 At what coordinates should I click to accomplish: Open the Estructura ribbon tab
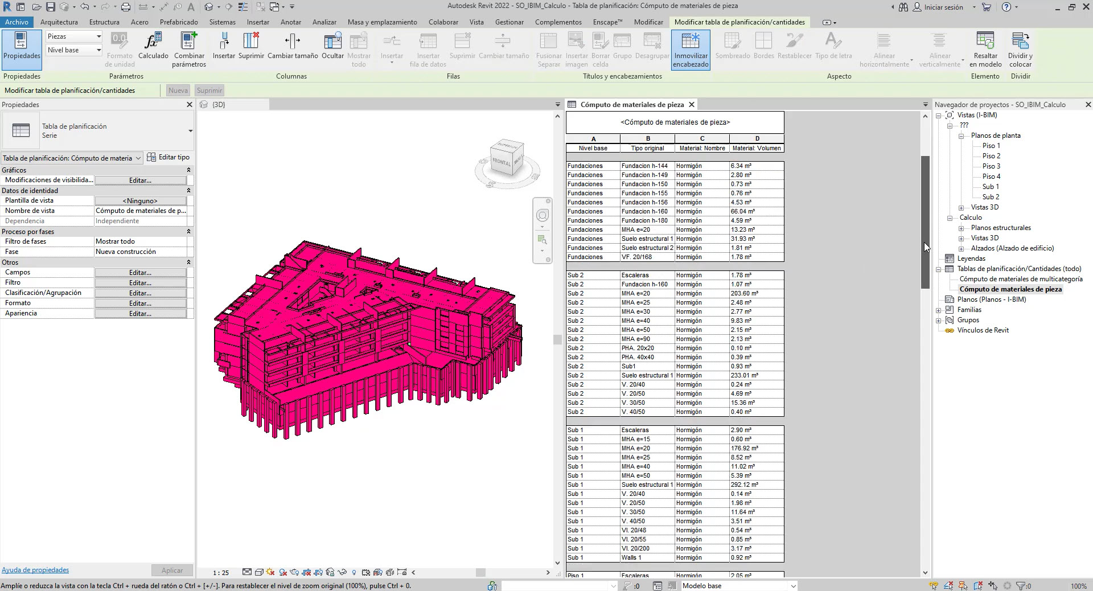tap(104, 22)
